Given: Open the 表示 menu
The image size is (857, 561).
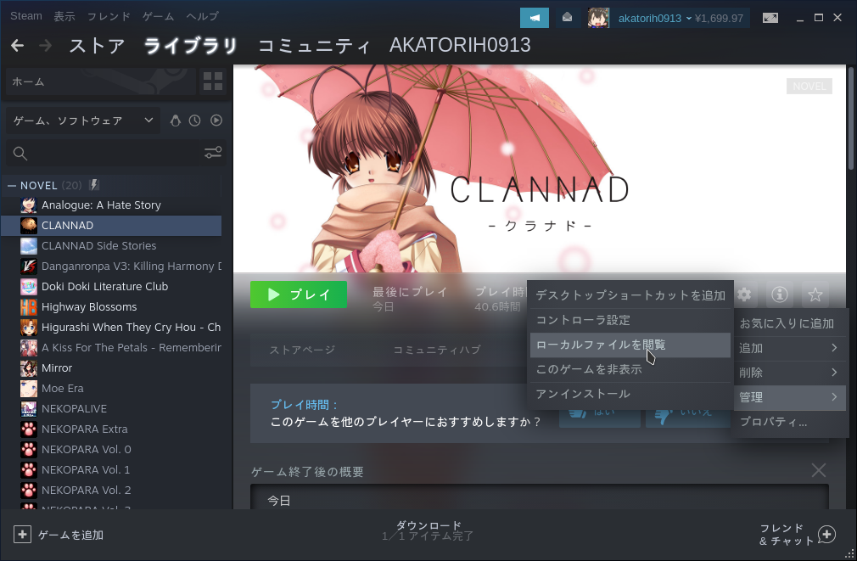Looking at the screenshot, I should [64, 16].
